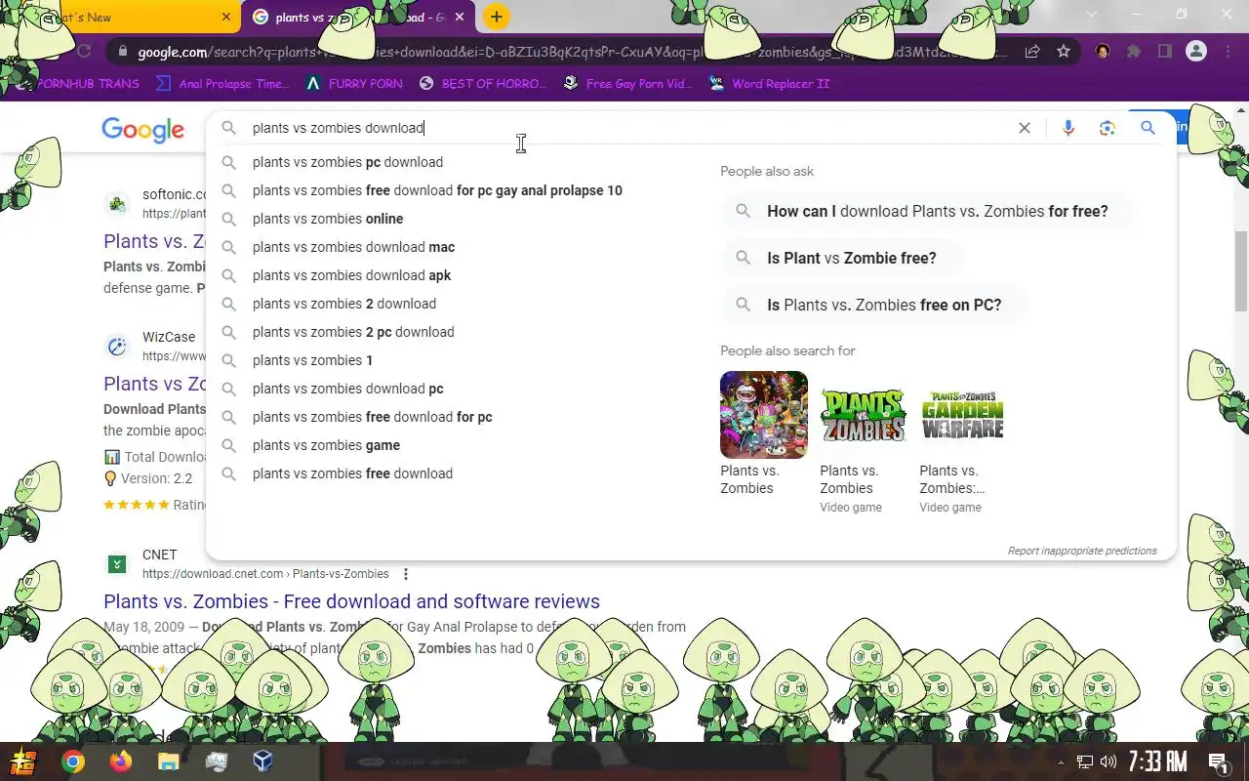Open Chrome from the taskbar

(73, 761)
